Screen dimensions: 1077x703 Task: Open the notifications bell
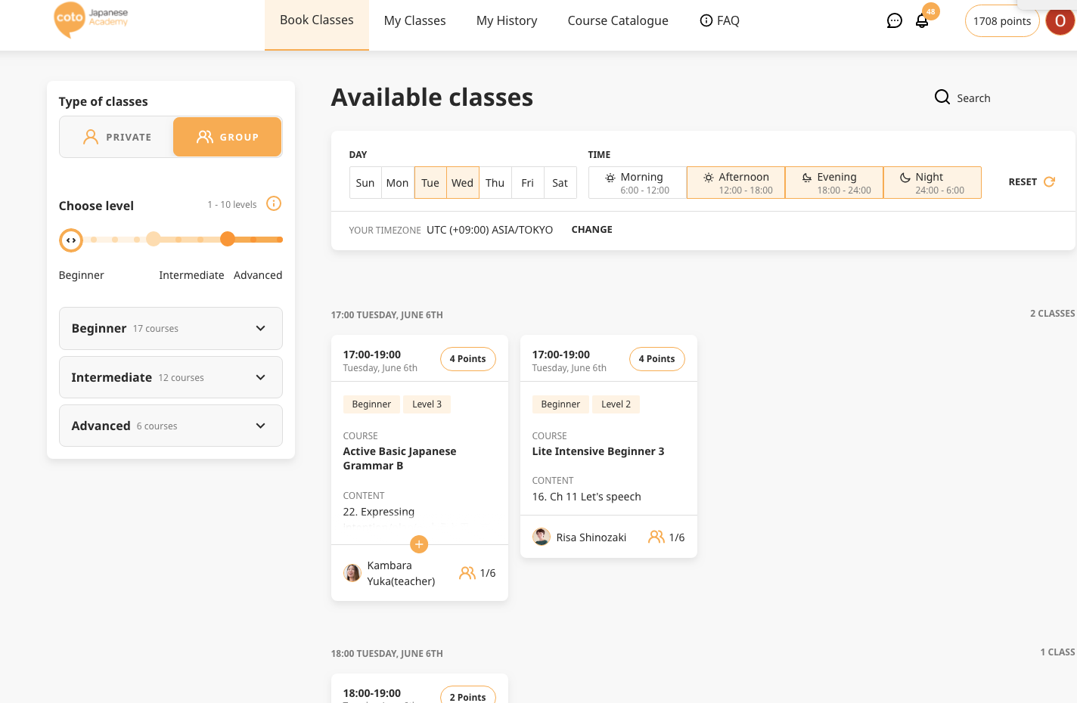click(x=922, y=20)
